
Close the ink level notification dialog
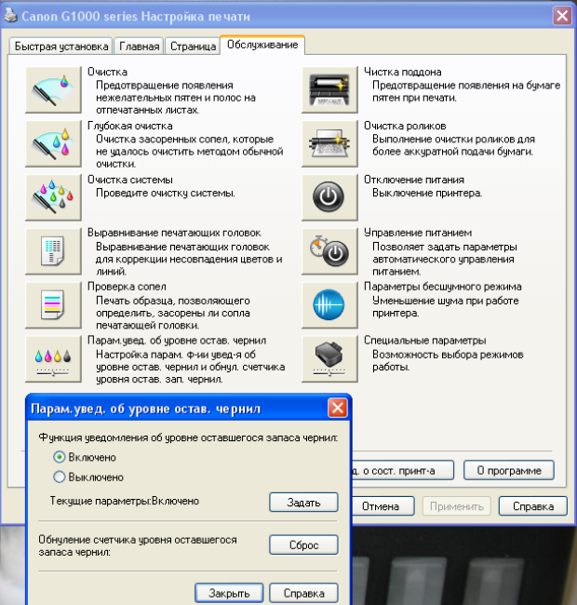(x=338, y=409)
